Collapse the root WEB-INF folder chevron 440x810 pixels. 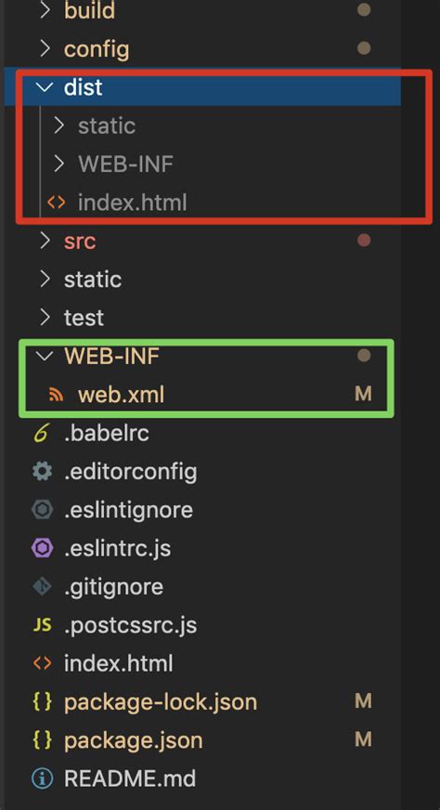45,356
